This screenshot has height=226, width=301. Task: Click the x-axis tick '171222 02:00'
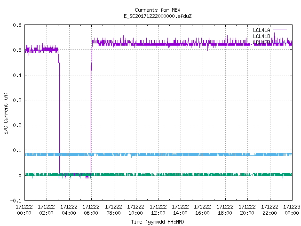tap(46, 210)
